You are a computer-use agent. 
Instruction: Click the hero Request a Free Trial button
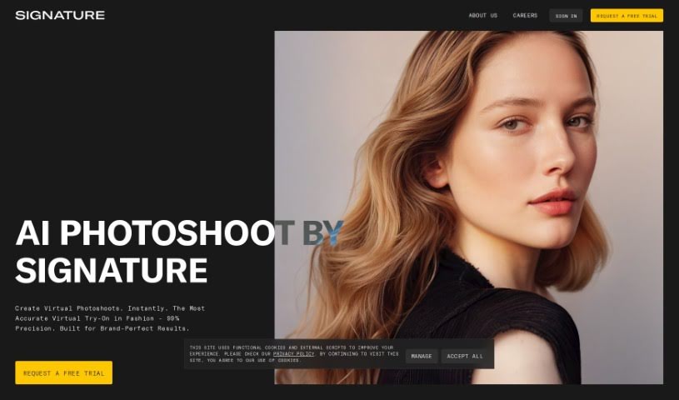coord(63,372)
